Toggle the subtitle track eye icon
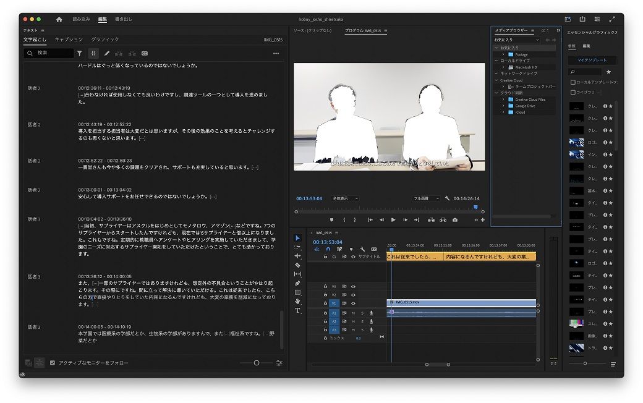Image resolution: width=643 pixels, height=403 pixels. tap(353, 257)
